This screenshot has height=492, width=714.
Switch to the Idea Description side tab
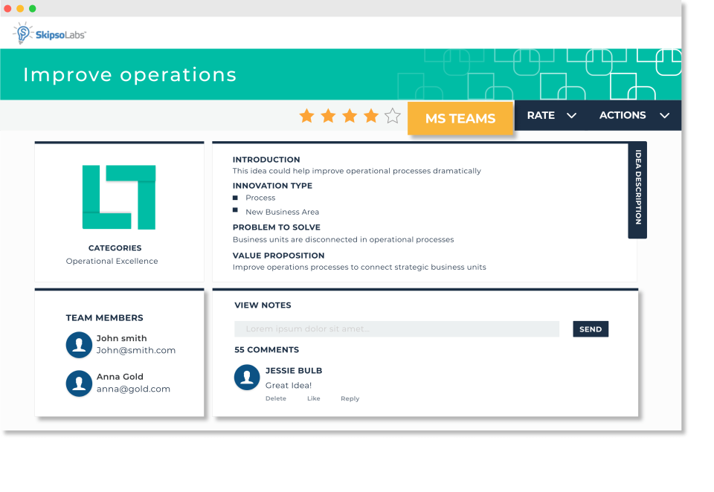click(637, 190)
